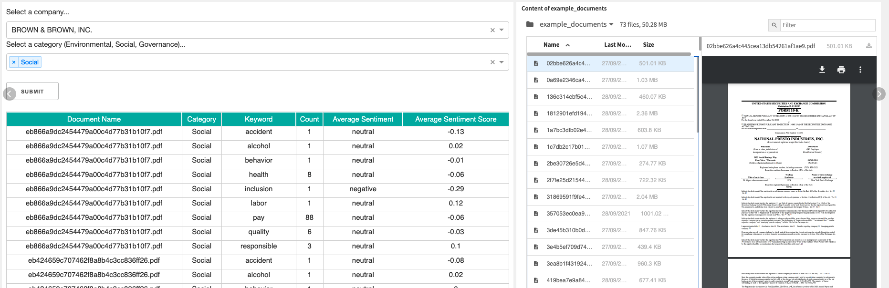Open PDF viewer more options menu
The image size is (889, 288).
(x=860, y=70)
